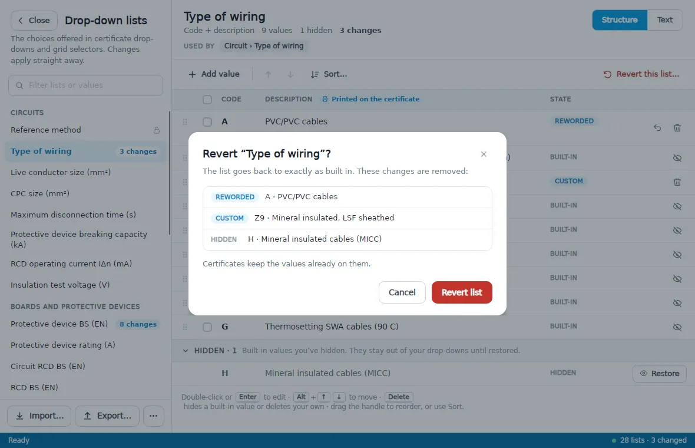The image size is (695, 448).
Task: Click Add value in toolbar
Action: point(214,74)
